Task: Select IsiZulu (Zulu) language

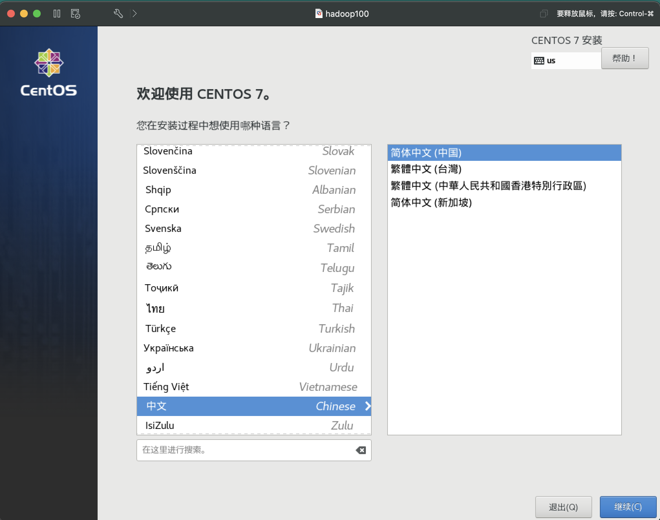Action: [x=254, y=425]
